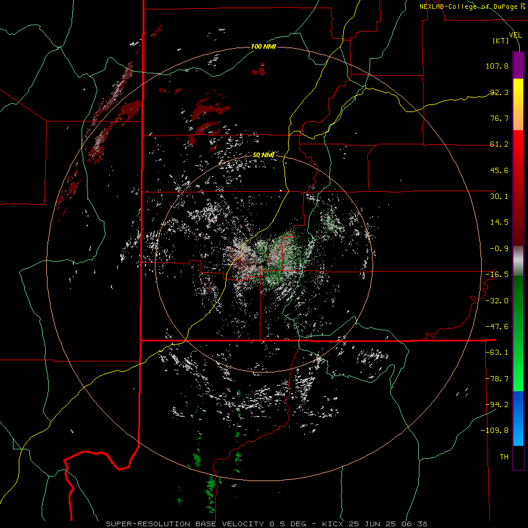The height and width of the screenshot is (528, 528).
Task: Click the 50 NMI range ring label
Action: (x=263, y=155)
